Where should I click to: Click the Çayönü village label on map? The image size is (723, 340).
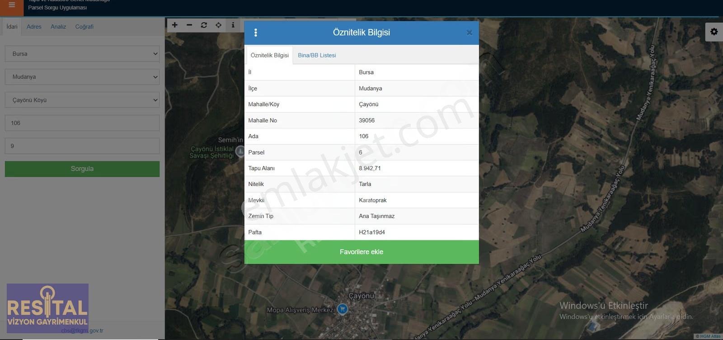(x=361, y=296)
